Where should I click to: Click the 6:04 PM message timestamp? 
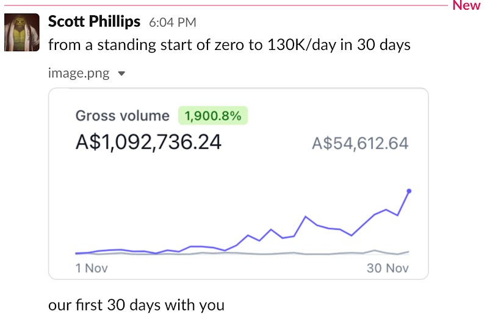(173, 23)
